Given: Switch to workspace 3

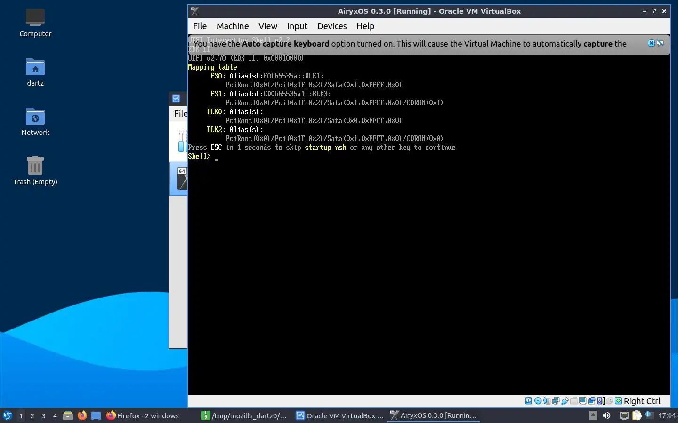Looking at the screenshot, I should pos(43,415).
